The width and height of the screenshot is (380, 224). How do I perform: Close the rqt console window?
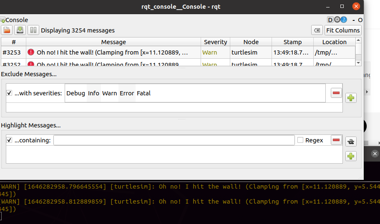pyautogui.click(x=356, y=6)
